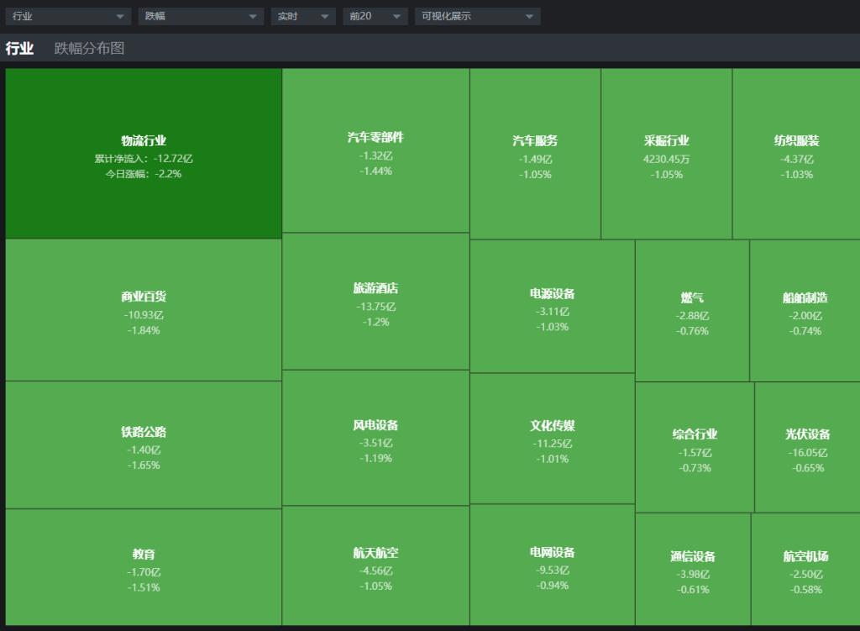Click the 物流行业 treemap block
This screenshot has height=631, width=860.
coord(144,154)
